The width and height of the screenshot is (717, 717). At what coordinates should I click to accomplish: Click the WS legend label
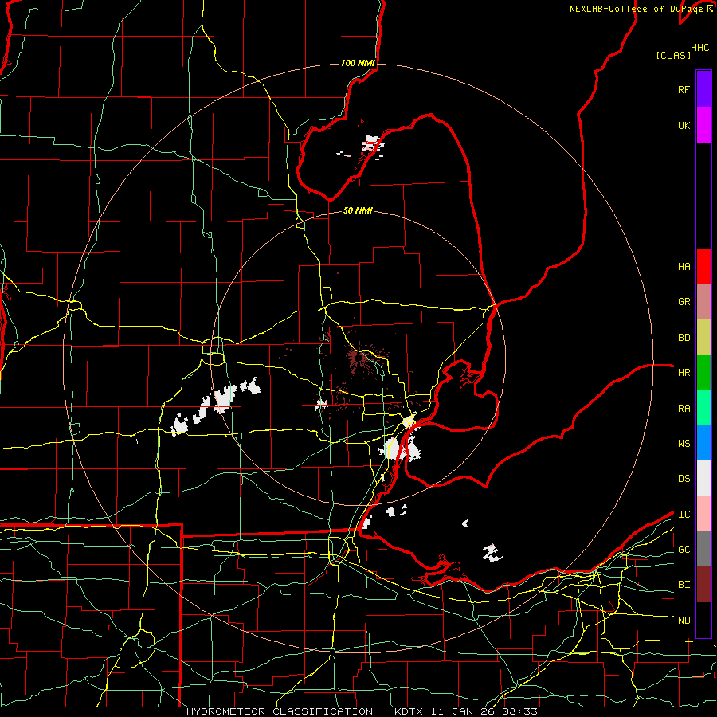pyautogui.click(x=684, y=444)
